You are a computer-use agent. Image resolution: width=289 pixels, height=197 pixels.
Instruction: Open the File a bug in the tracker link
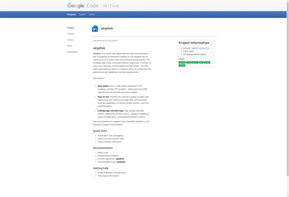click(x=108, y=176)
